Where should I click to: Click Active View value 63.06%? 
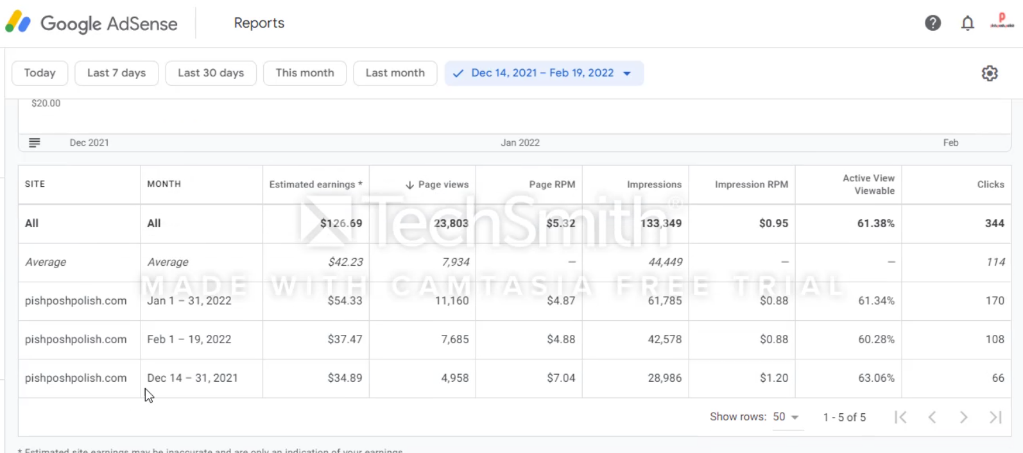[877, 379]
